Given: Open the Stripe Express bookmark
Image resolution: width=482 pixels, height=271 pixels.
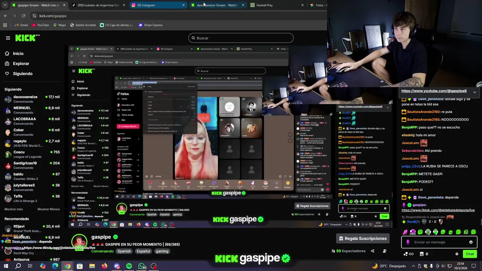Looking at the screenshot, I should tap(151, 25).
